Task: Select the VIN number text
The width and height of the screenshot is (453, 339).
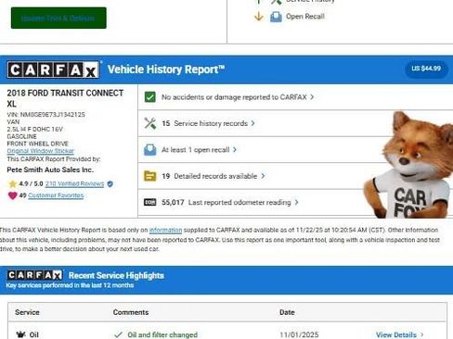Action: pos(45,115)
